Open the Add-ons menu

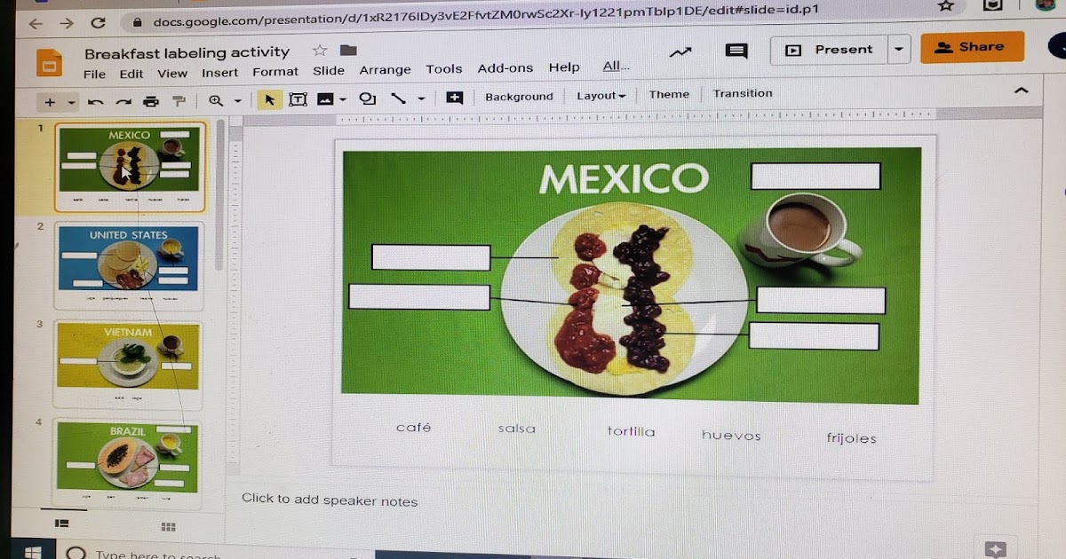(x=505, y=67)
